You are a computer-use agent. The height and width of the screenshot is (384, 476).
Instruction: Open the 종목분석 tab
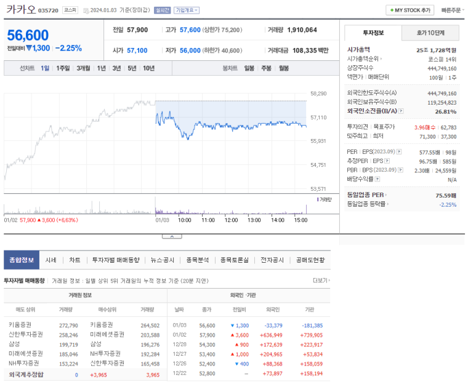pos(197,260)
